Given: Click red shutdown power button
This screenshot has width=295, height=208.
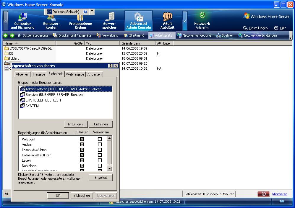Looking at the screenshot, I should coord(264,194).
